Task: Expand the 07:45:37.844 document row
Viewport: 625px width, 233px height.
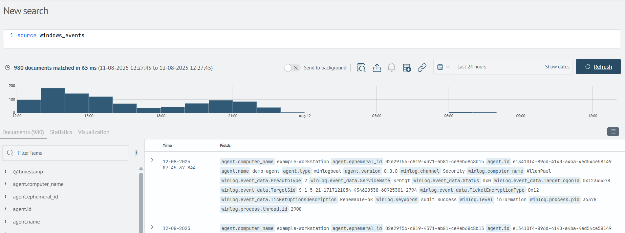Action: tap(152, 160)
